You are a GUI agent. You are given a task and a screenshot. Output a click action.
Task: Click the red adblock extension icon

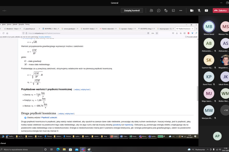(188, 33)
